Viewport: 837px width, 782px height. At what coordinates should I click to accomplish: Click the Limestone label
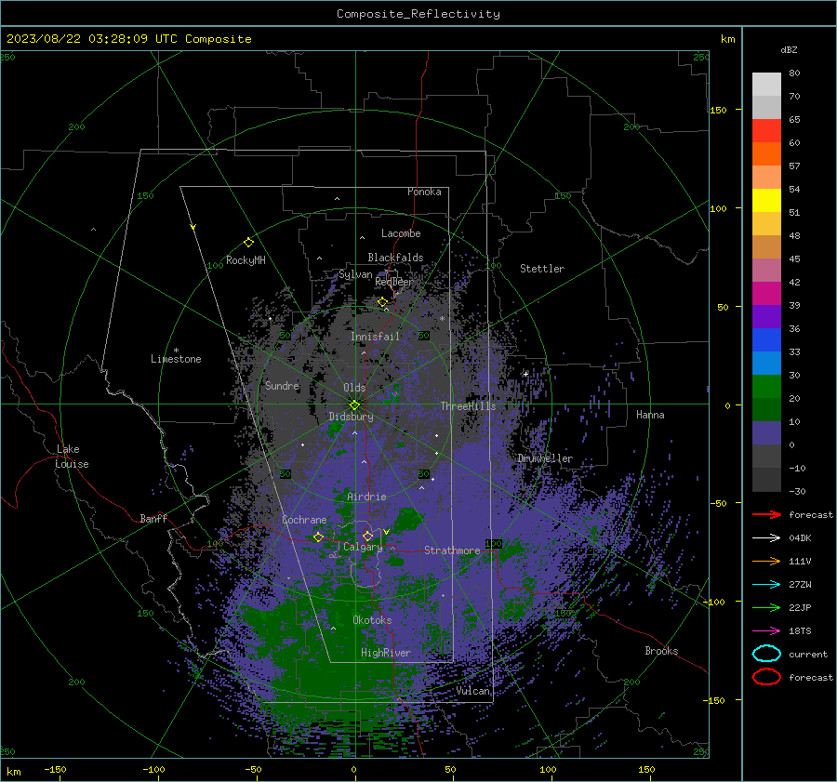(x=176, y=359)
